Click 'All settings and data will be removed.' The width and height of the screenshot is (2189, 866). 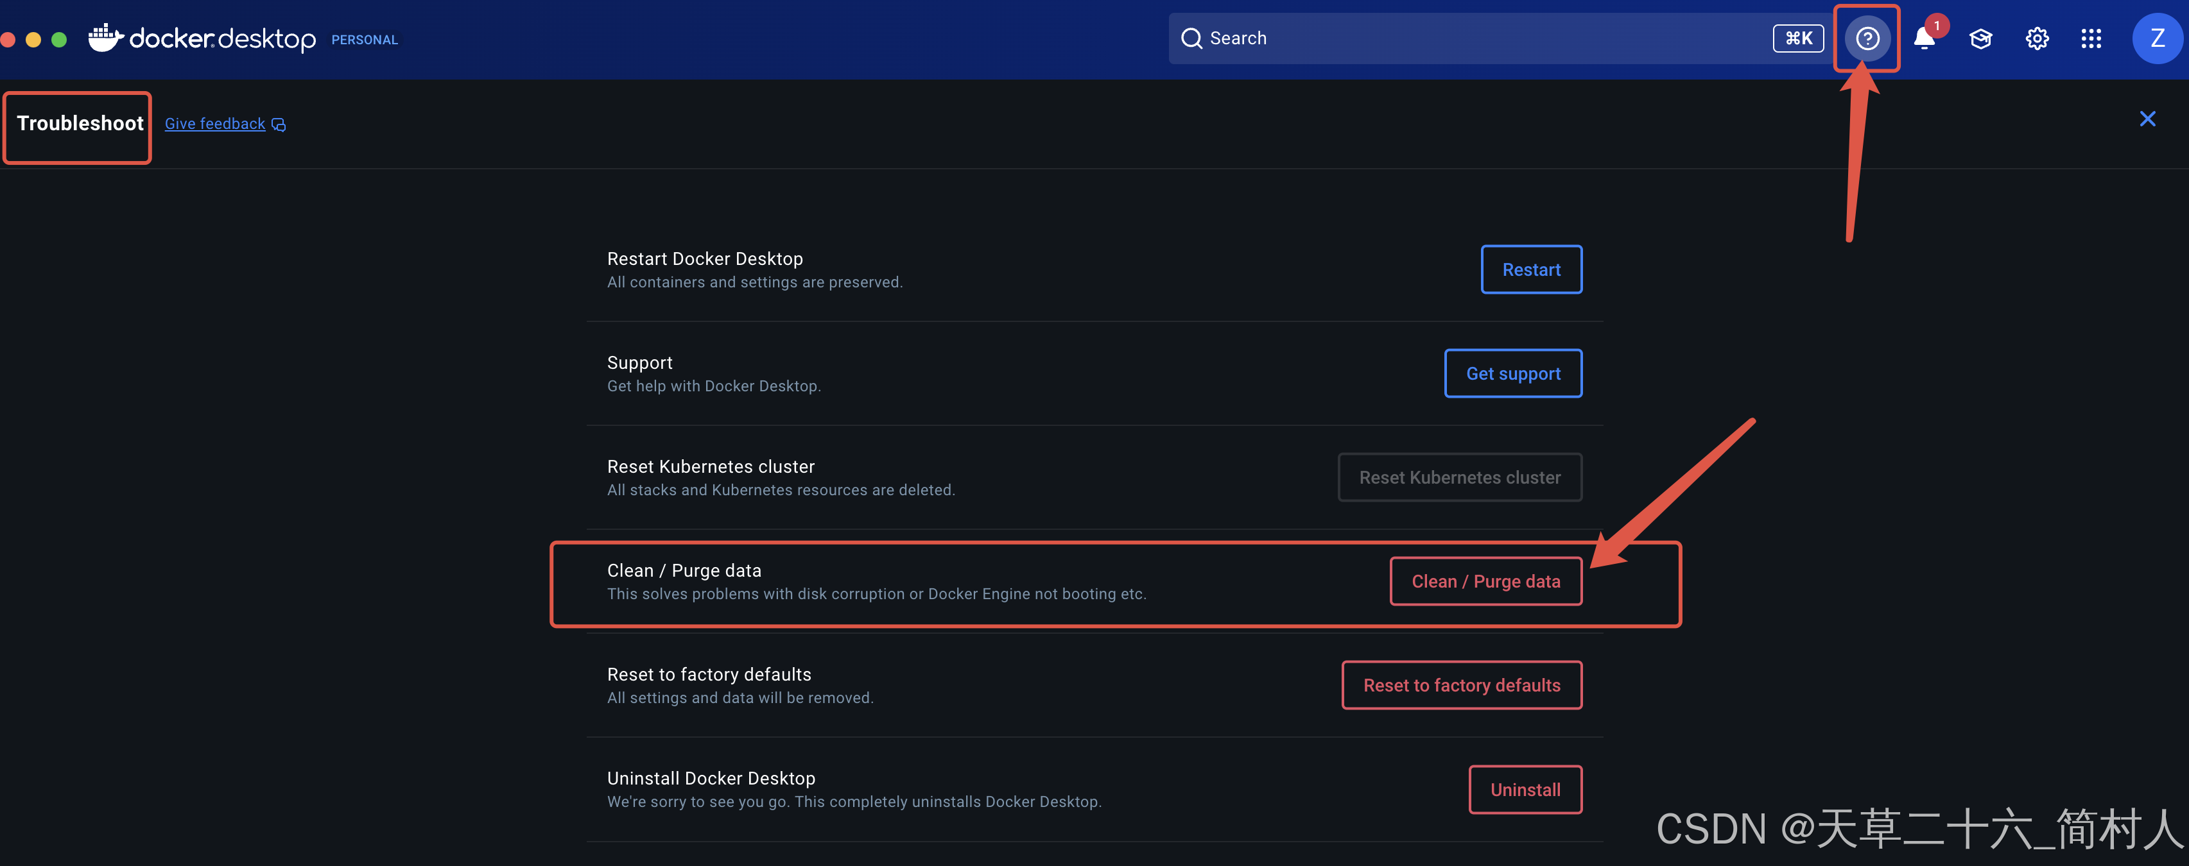tap(741, 698)
